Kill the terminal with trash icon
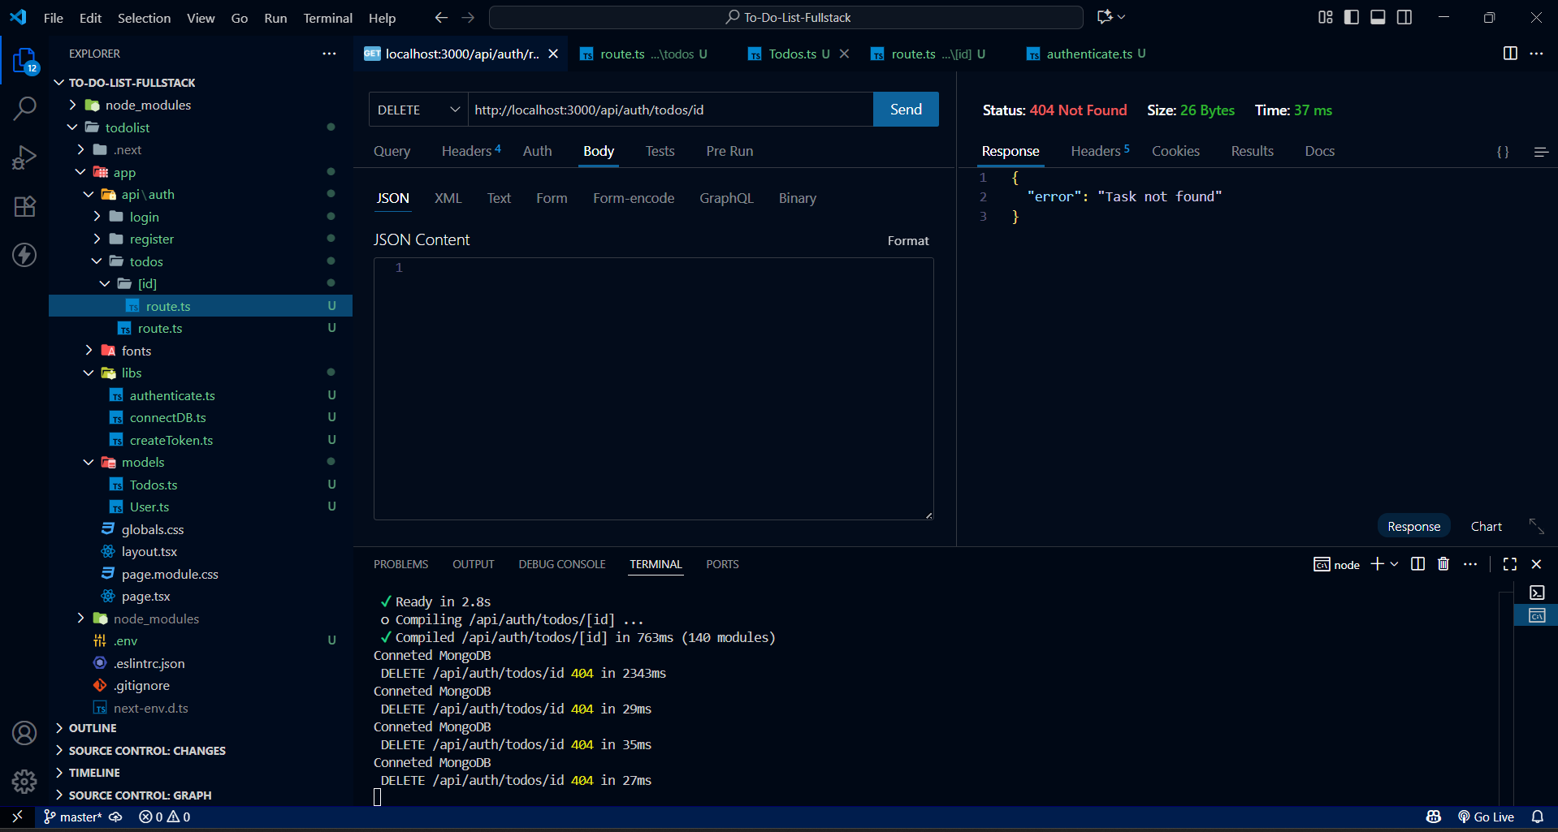This screenshot has width=1558, height=832. point(1443,564)
